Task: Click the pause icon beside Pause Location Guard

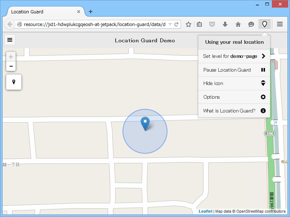Action: (264, 70)
